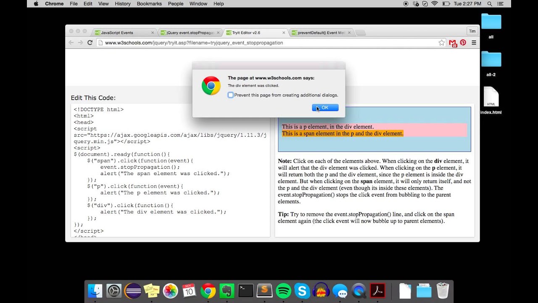Open the File menu
Screen dimensions: 538x303
[74, 4]
